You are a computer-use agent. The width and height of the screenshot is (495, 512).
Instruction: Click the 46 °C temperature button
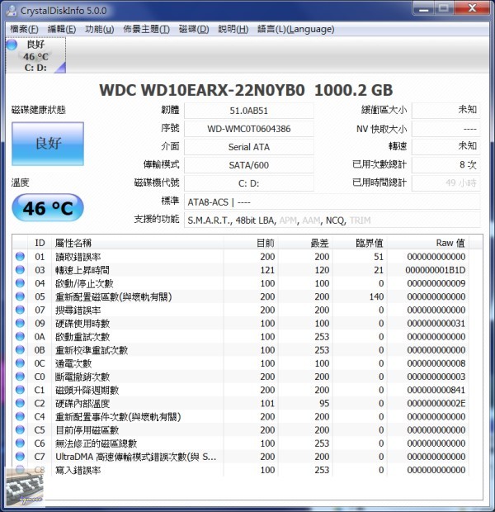point(48,208)
